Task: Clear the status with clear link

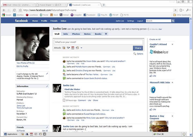Action: coord(160,29)
